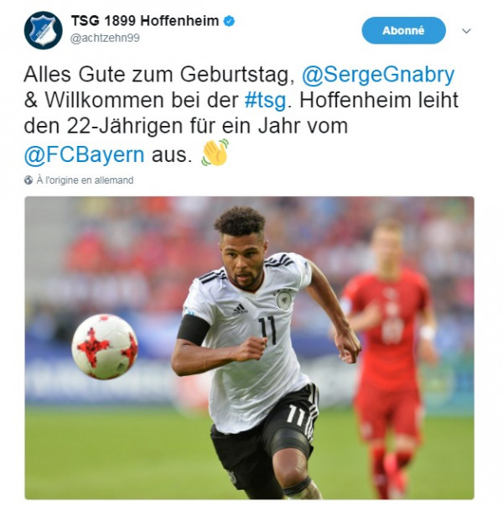503x506 pixels.
Task: Open the @SergeGnabry mention link
Action: pyautogui.click(x=378, y=75)
